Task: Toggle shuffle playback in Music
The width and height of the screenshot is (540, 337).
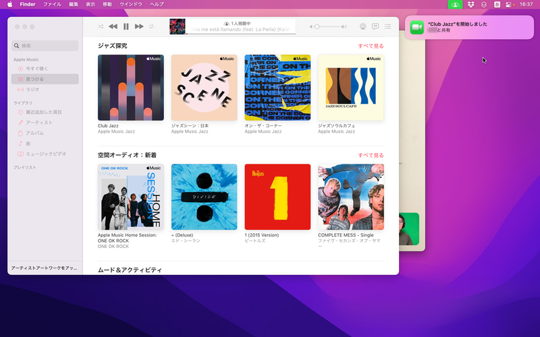Action: pos(100,26)
